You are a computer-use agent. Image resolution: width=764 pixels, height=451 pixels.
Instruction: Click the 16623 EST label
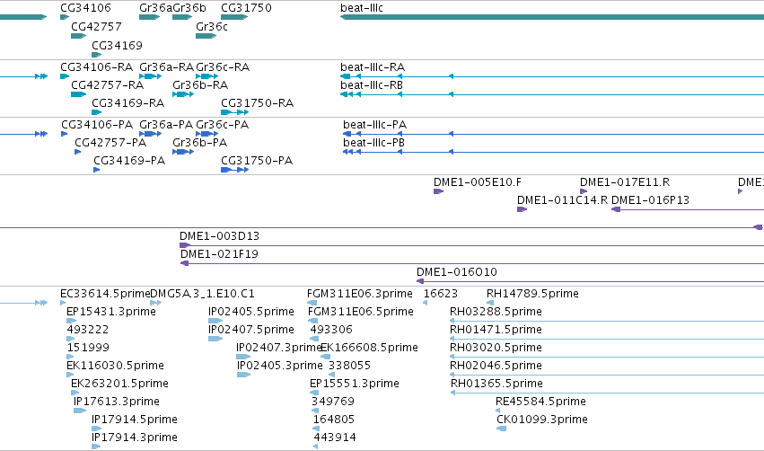(x=441, y=294)
